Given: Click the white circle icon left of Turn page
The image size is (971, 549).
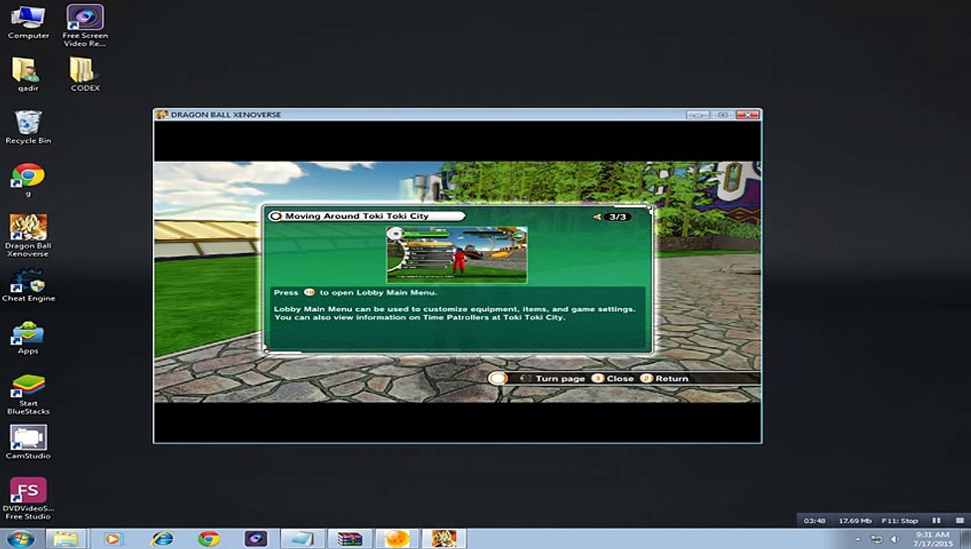Looking at the screenshot, I should [498, 378].
